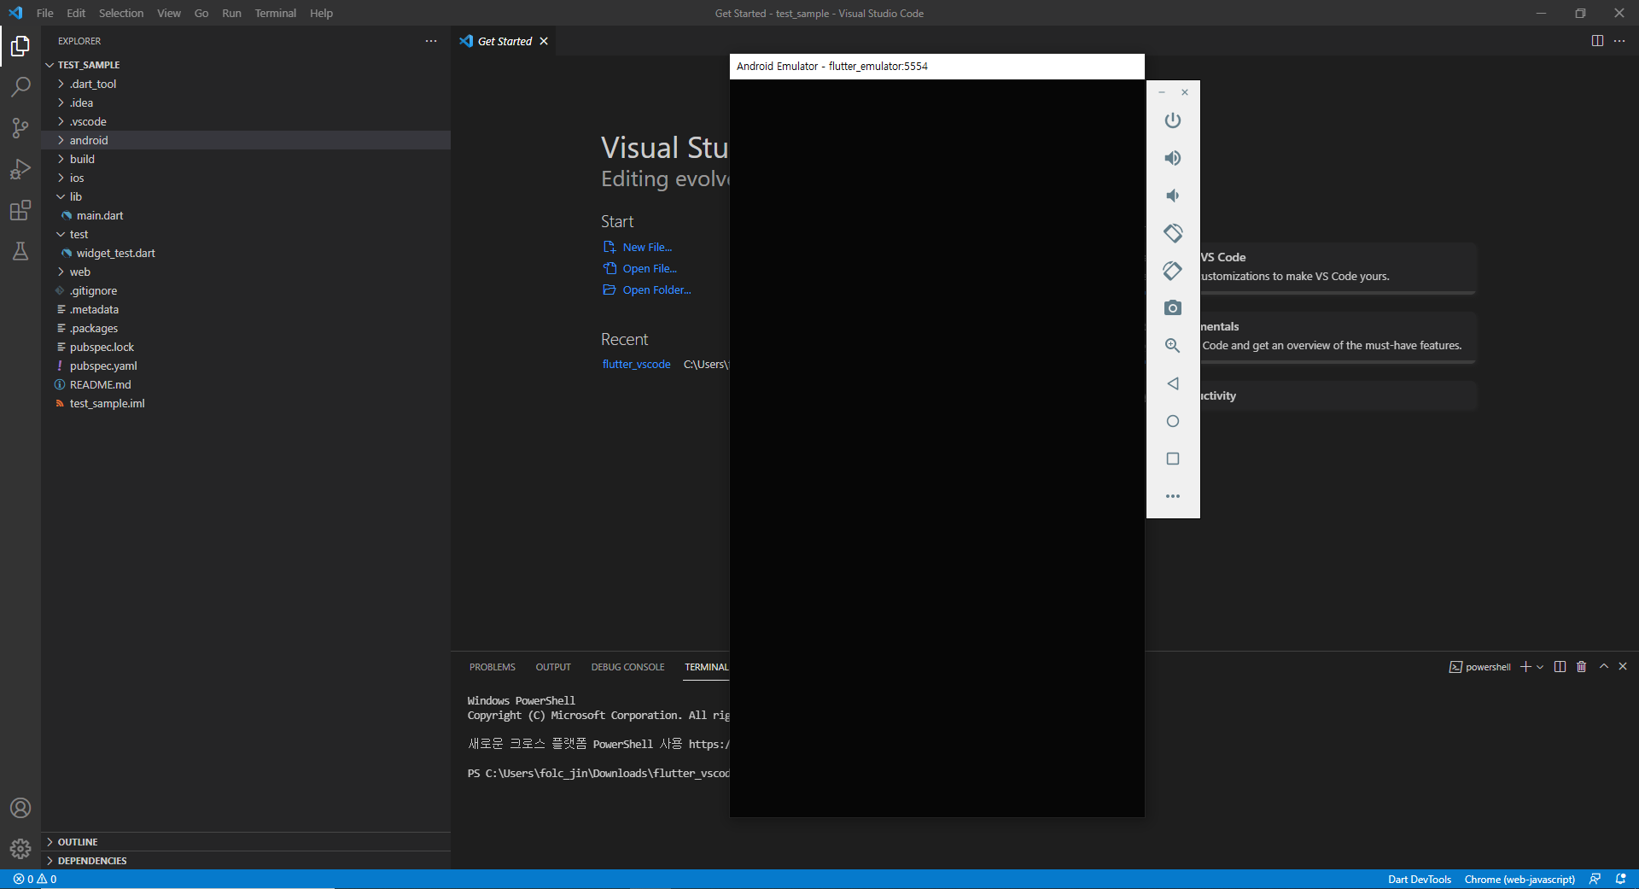Open Accounts menu in activity bar
Viewport: 1639px width, 889px height.
coord(20,808)
